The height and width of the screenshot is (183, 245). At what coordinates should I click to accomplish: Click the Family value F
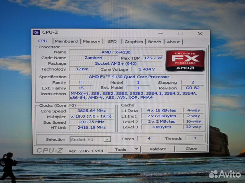(x=81, y=82)
